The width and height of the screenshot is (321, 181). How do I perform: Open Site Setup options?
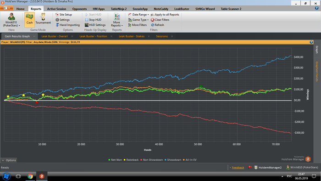64,15
